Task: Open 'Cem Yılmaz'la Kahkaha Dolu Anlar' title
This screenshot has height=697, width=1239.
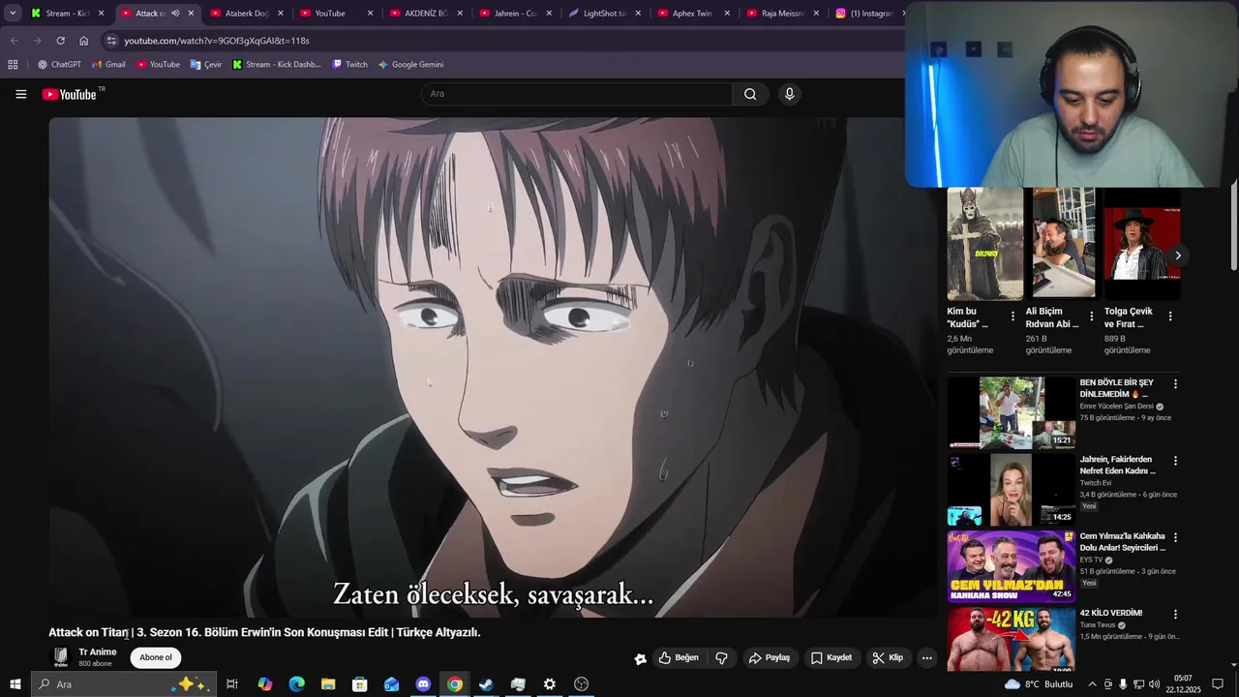Action: click(x=1123, y=542)
